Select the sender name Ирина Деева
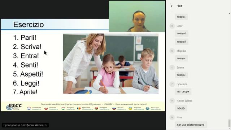The image size is (231, 130). pos(184,101)
